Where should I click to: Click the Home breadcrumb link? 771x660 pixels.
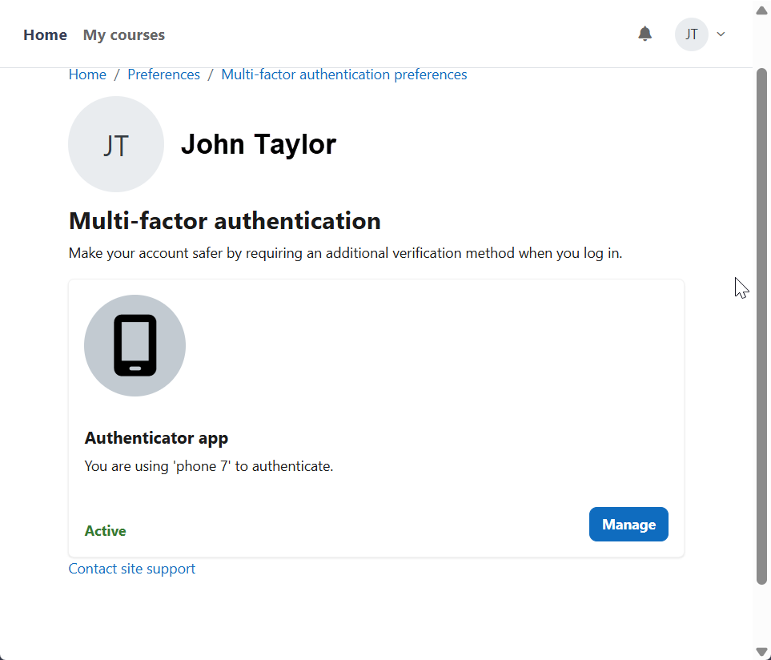pos(87,74)
